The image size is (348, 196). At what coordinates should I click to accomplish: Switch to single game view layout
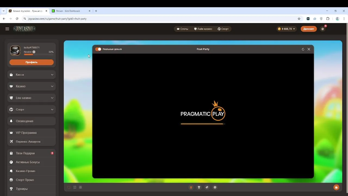(x=69, y=187)
